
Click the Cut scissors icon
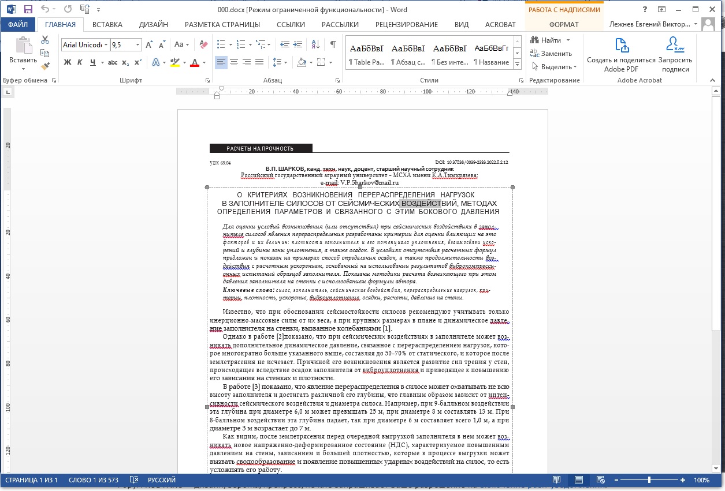click(45, 40)
